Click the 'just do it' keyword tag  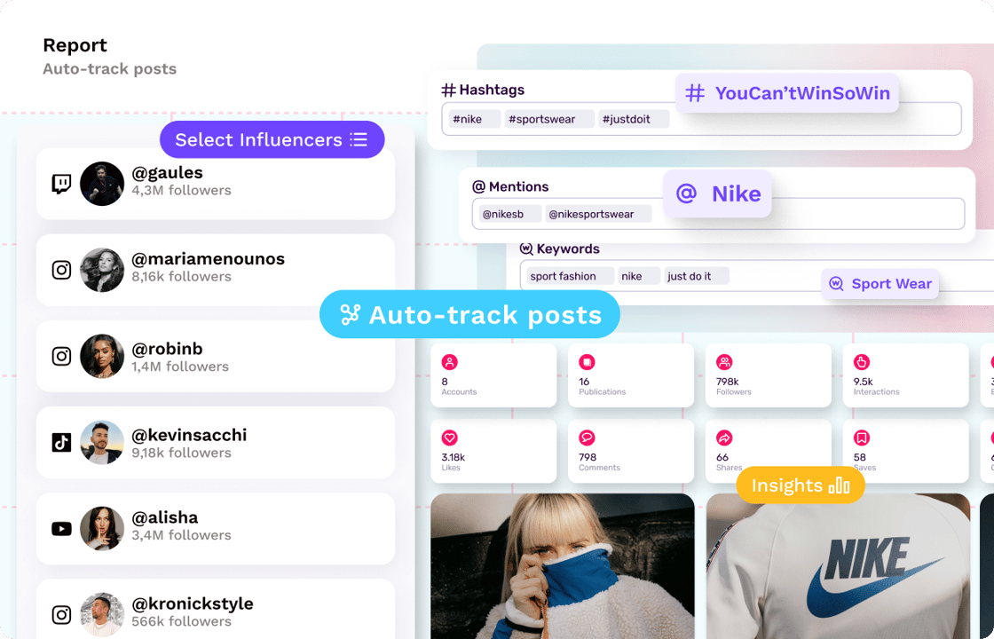tap(696, 276)
